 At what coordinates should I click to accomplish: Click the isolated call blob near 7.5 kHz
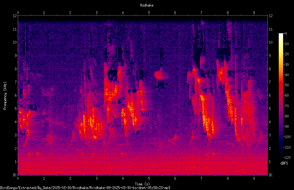pyautogui.click(x=159, y=75)
